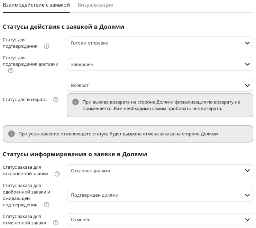Click heading Статусы действия с заявкой в Долями

pos(64,27)
